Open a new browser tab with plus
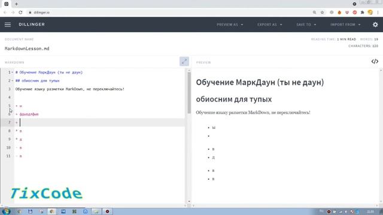The height and width of the screenshot is (215, 383). (x=16, y=4)
